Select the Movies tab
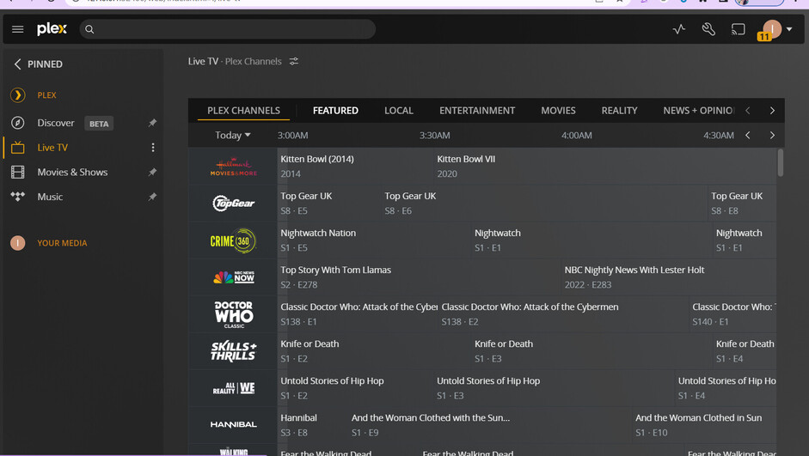Screen dimensions: 809x456 point(558,110)
